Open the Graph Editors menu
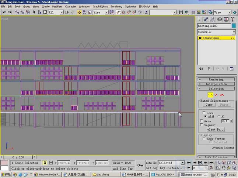 100,7
